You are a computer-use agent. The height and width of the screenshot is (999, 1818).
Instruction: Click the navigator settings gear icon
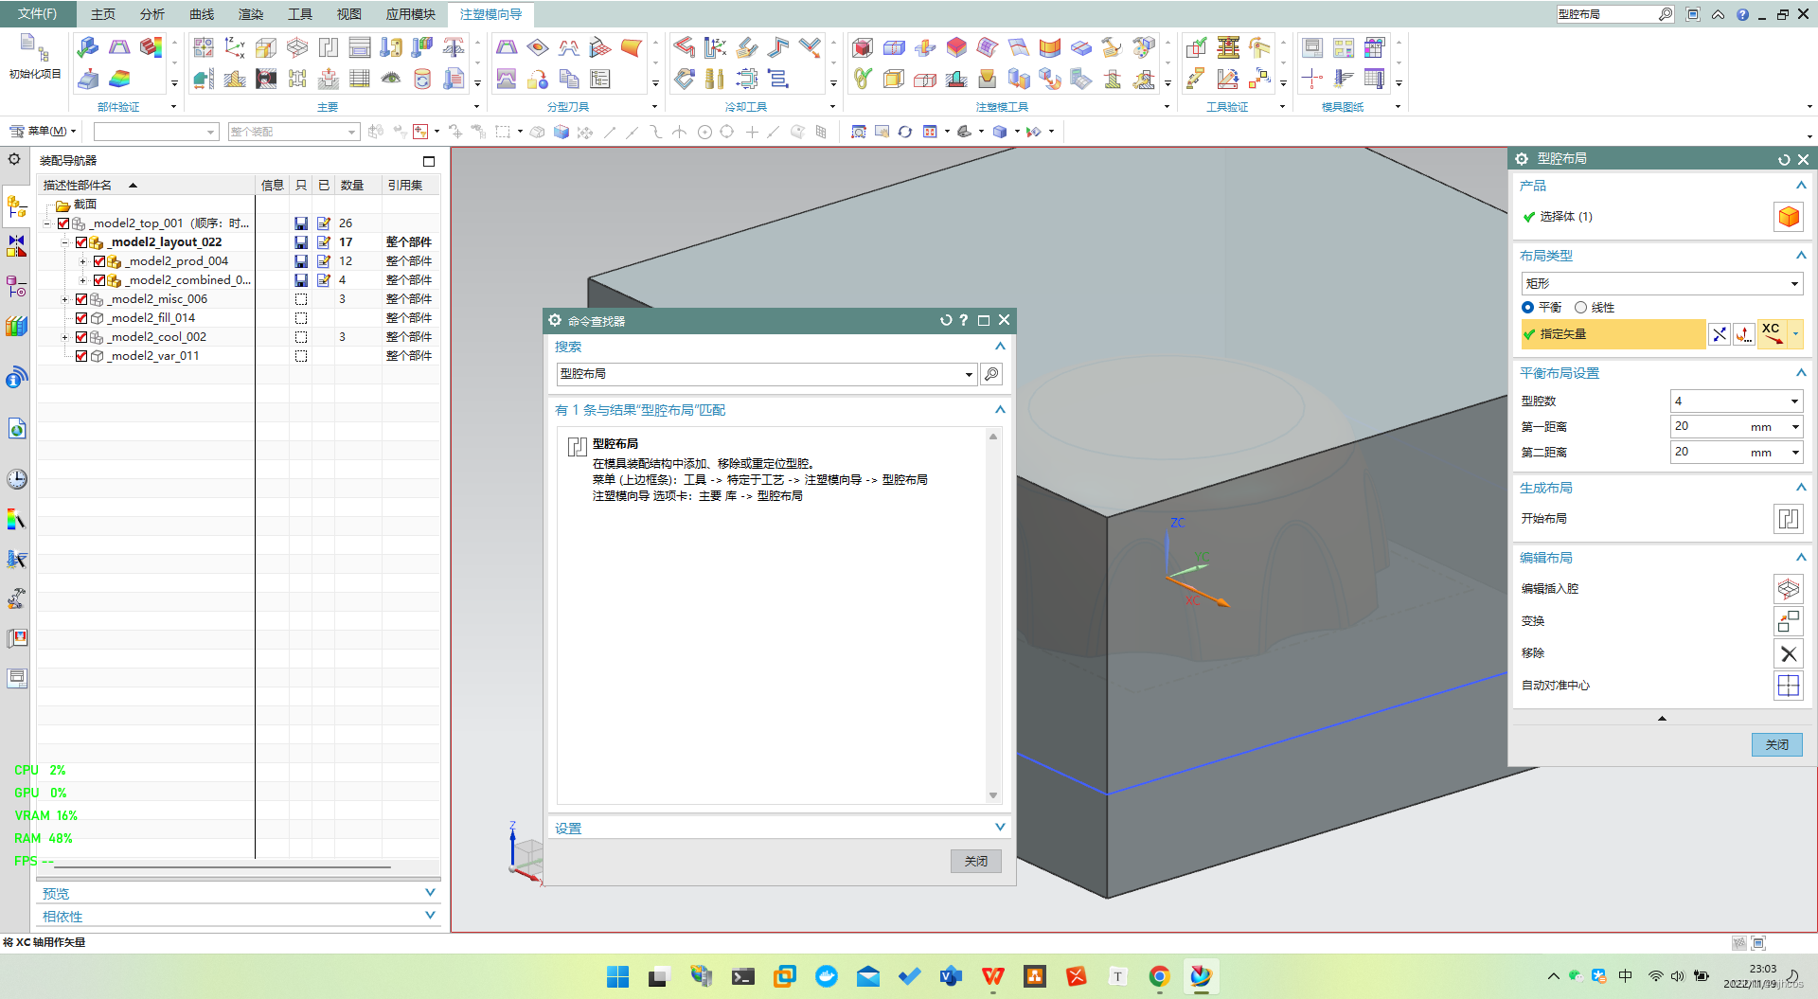click(x=14, y=159)
